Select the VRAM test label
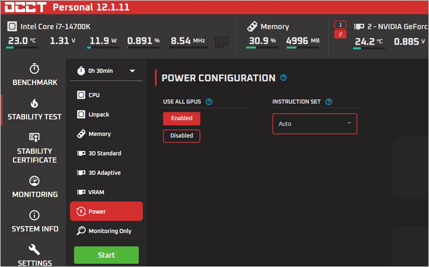This screenshot has width=429, height=267. coord(96,192)
